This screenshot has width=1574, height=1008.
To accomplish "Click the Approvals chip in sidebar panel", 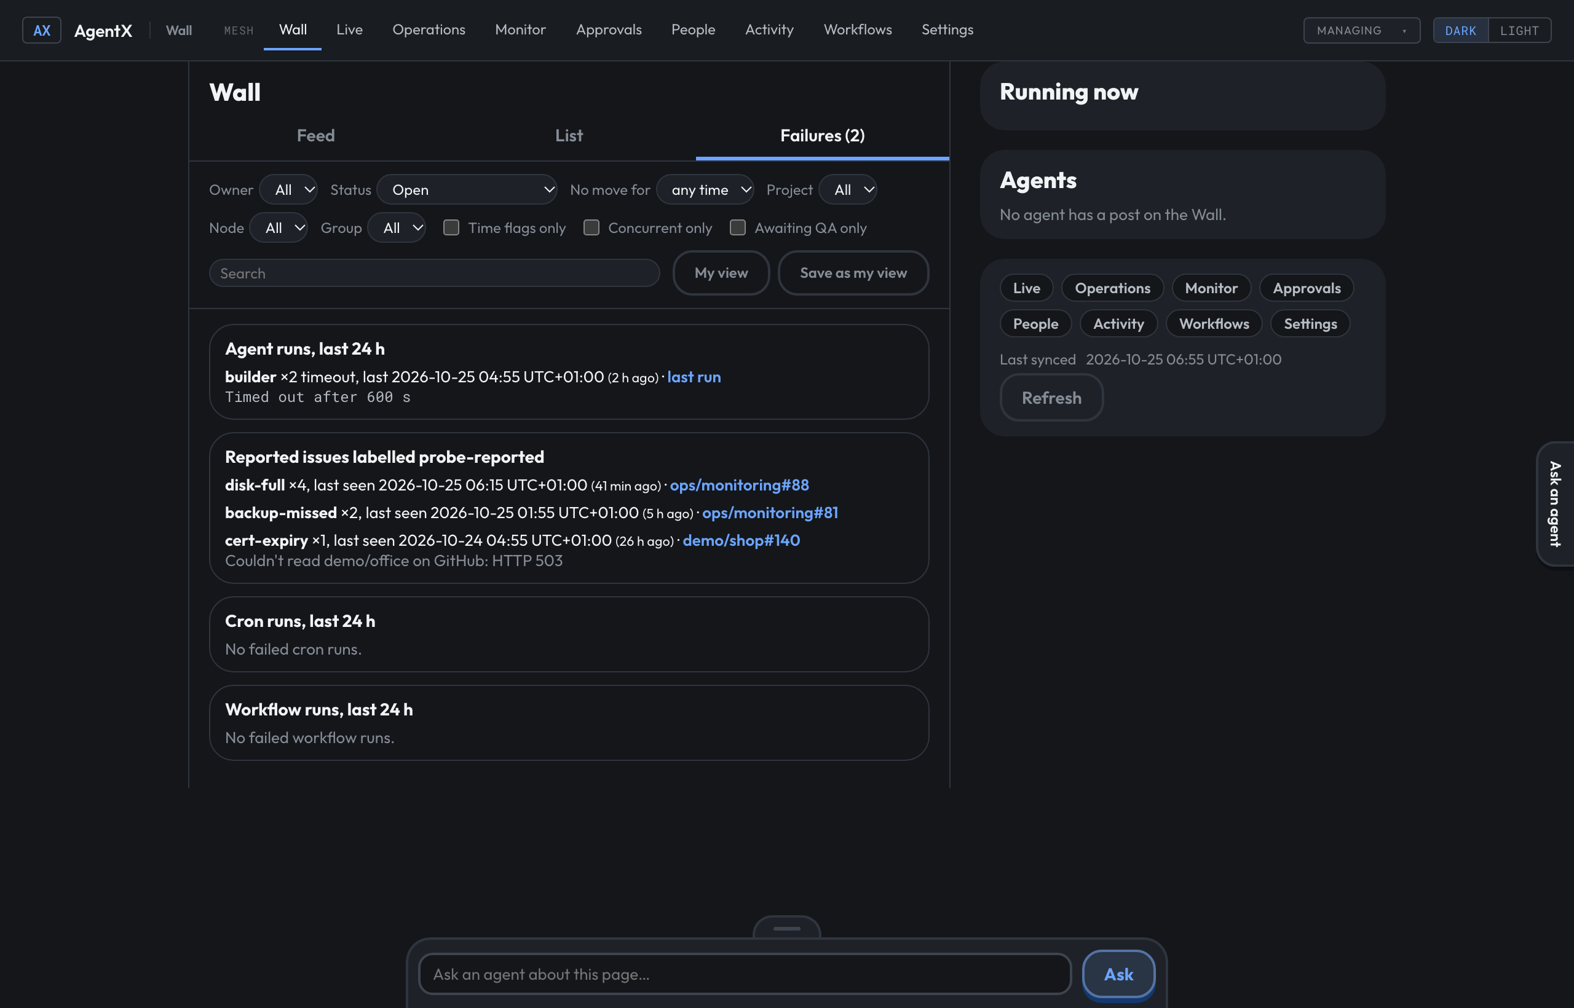I will [x=1306, y=288].
